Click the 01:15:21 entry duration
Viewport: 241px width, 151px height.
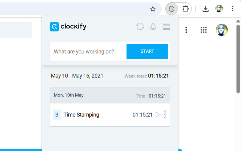(142, 115)
